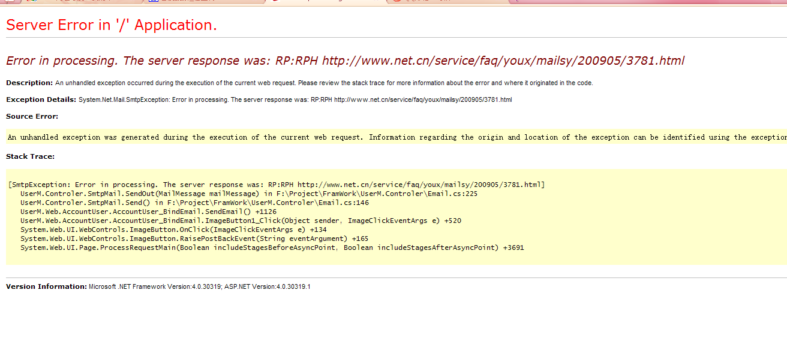The width and height of the screenshot is (787, 338).
Task: Click the www.net.cn URL in red heading
Action: (x=503, y=61)
